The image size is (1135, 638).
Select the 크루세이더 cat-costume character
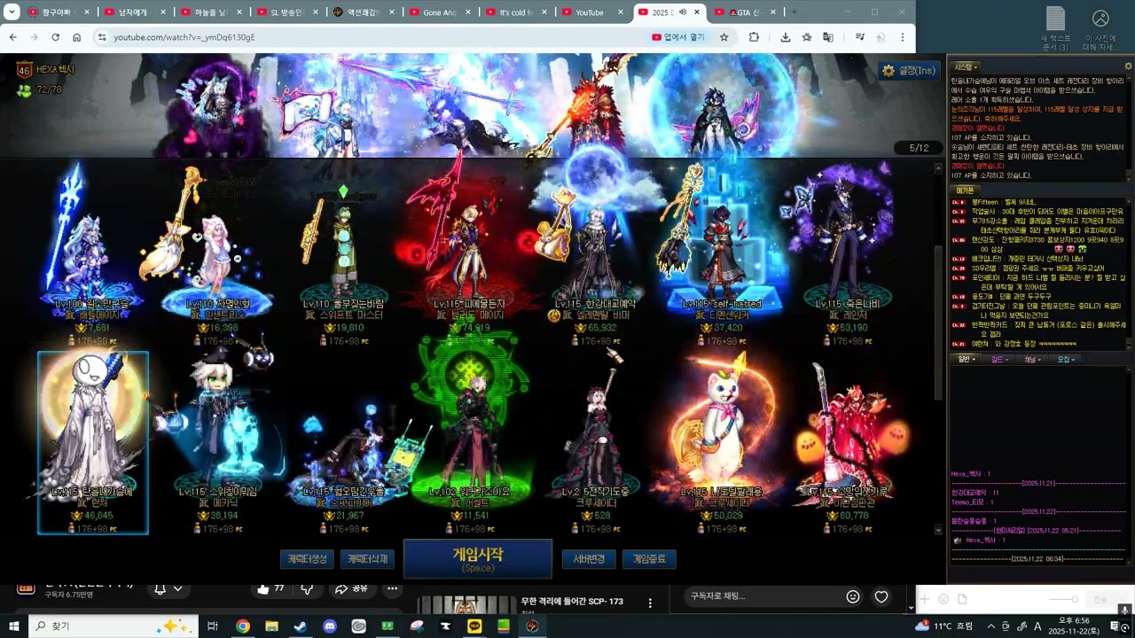(721, 443)
